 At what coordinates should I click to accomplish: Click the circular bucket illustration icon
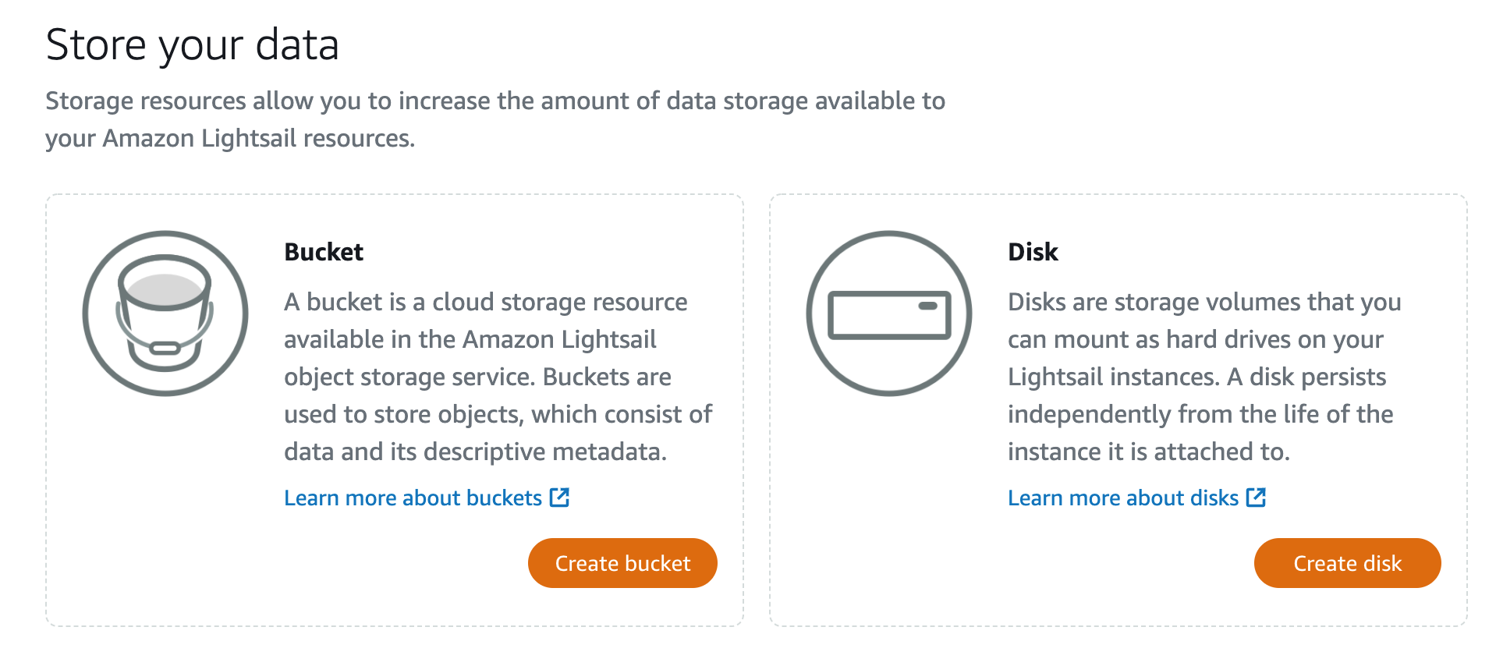pos(165,314)
